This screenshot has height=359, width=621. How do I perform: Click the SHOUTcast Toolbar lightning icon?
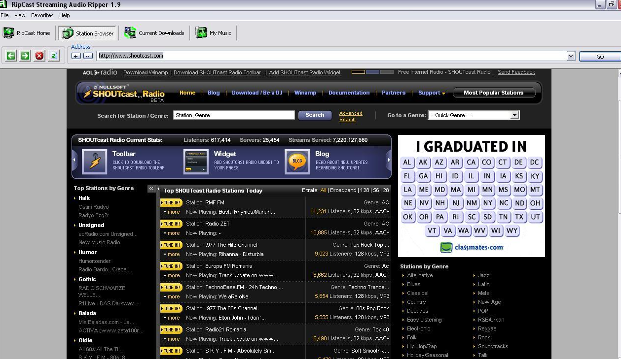point(94,162)
